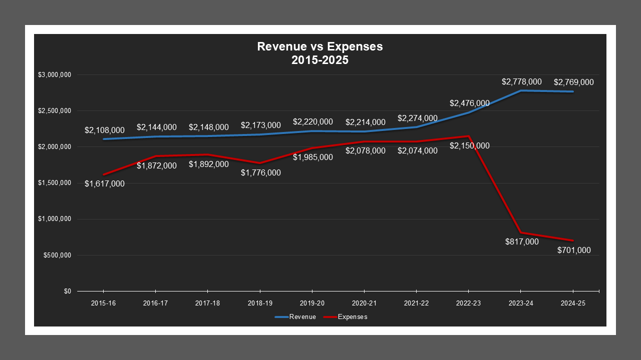Click the chart title Revenue vs Expenses
Image resolution: width=641 pixels, height=360 pixels.
[x=319, y=46]
